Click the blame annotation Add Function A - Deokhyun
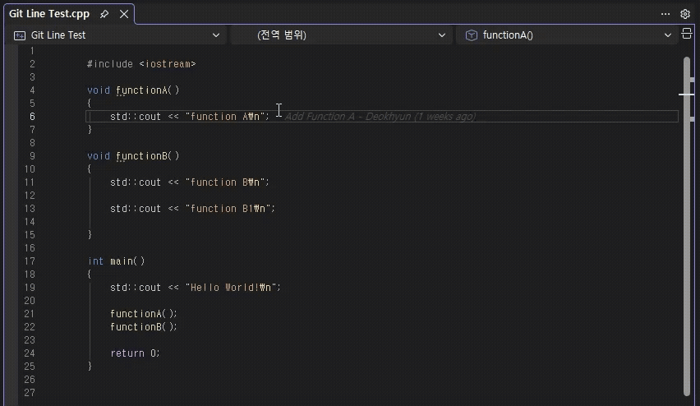The width and height of the screenshot is (700, 406). 380,117
